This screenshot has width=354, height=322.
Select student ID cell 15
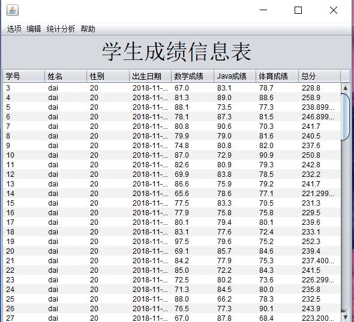coord(24,203)
